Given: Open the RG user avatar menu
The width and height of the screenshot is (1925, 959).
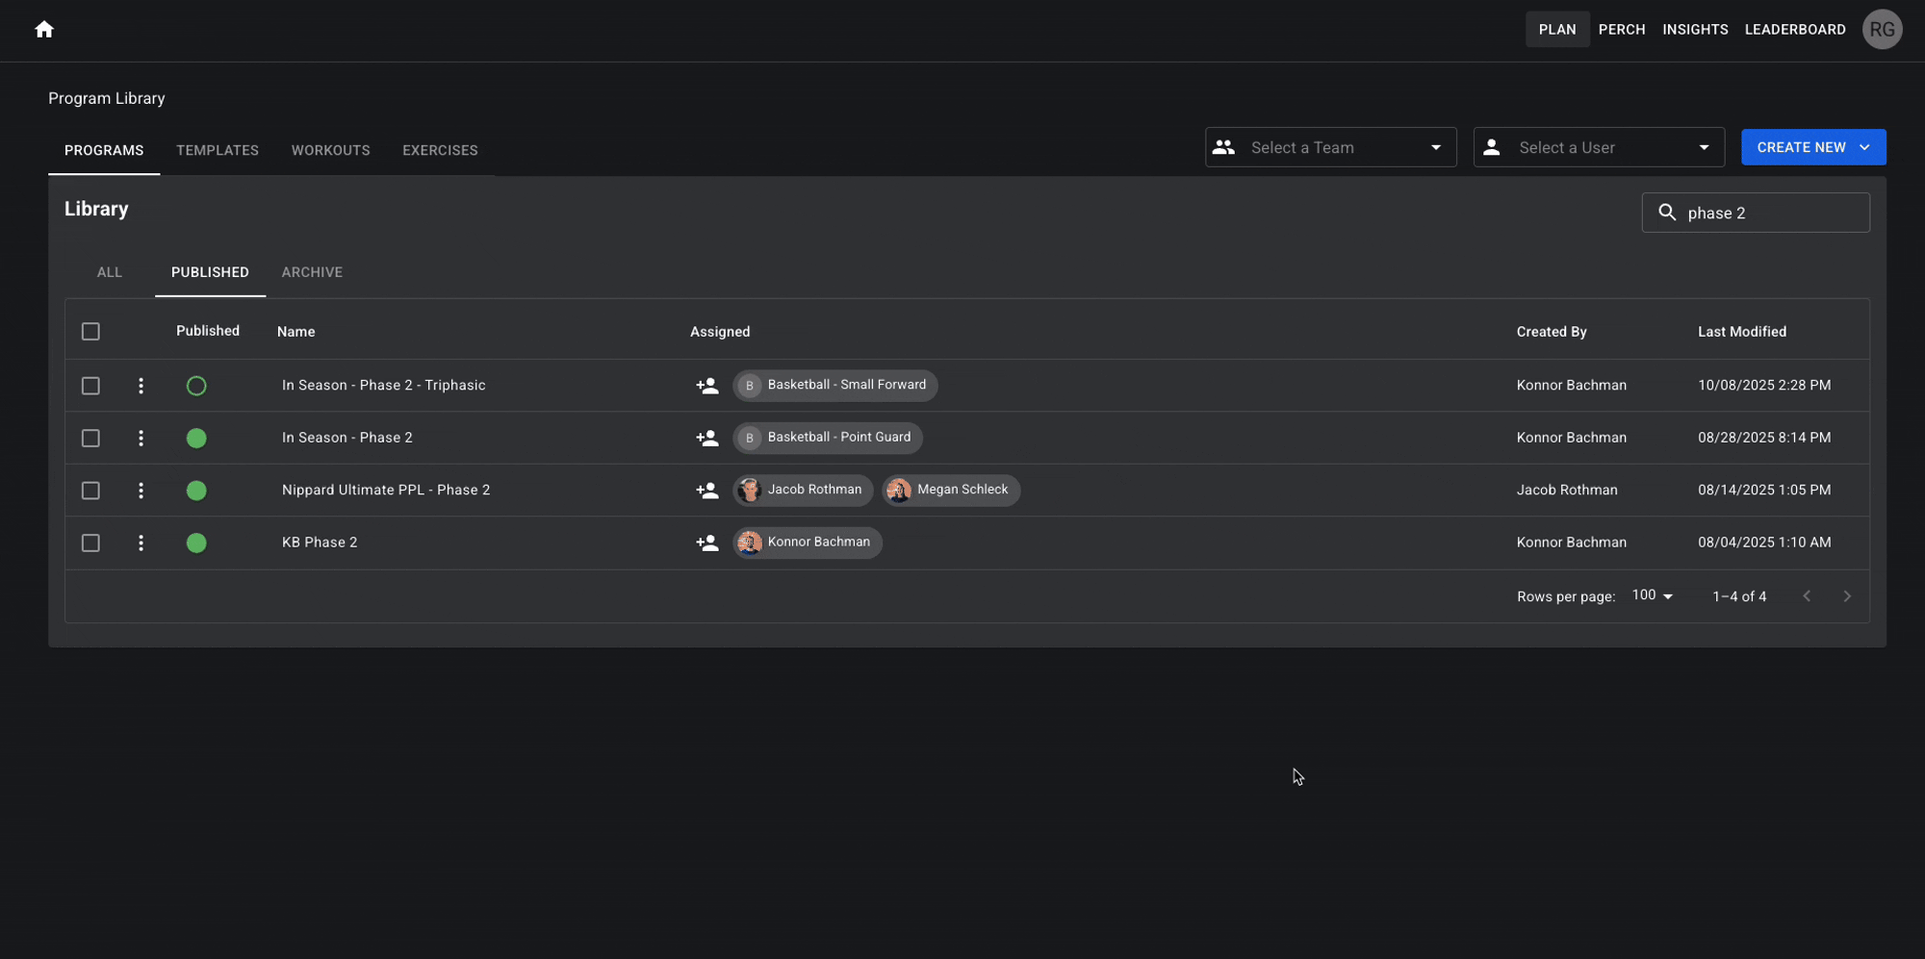Looking at the screenshot, I should [1882, 30].
